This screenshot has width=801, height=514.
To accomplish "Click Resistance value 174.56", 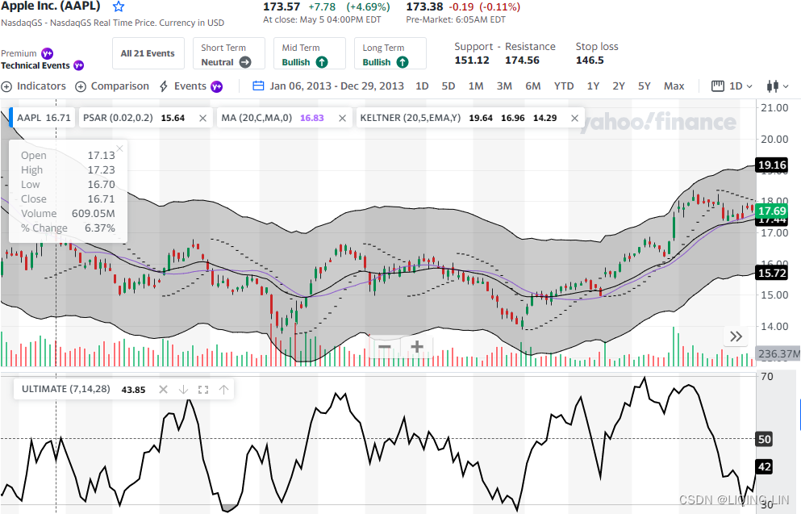I will point(522,61).
